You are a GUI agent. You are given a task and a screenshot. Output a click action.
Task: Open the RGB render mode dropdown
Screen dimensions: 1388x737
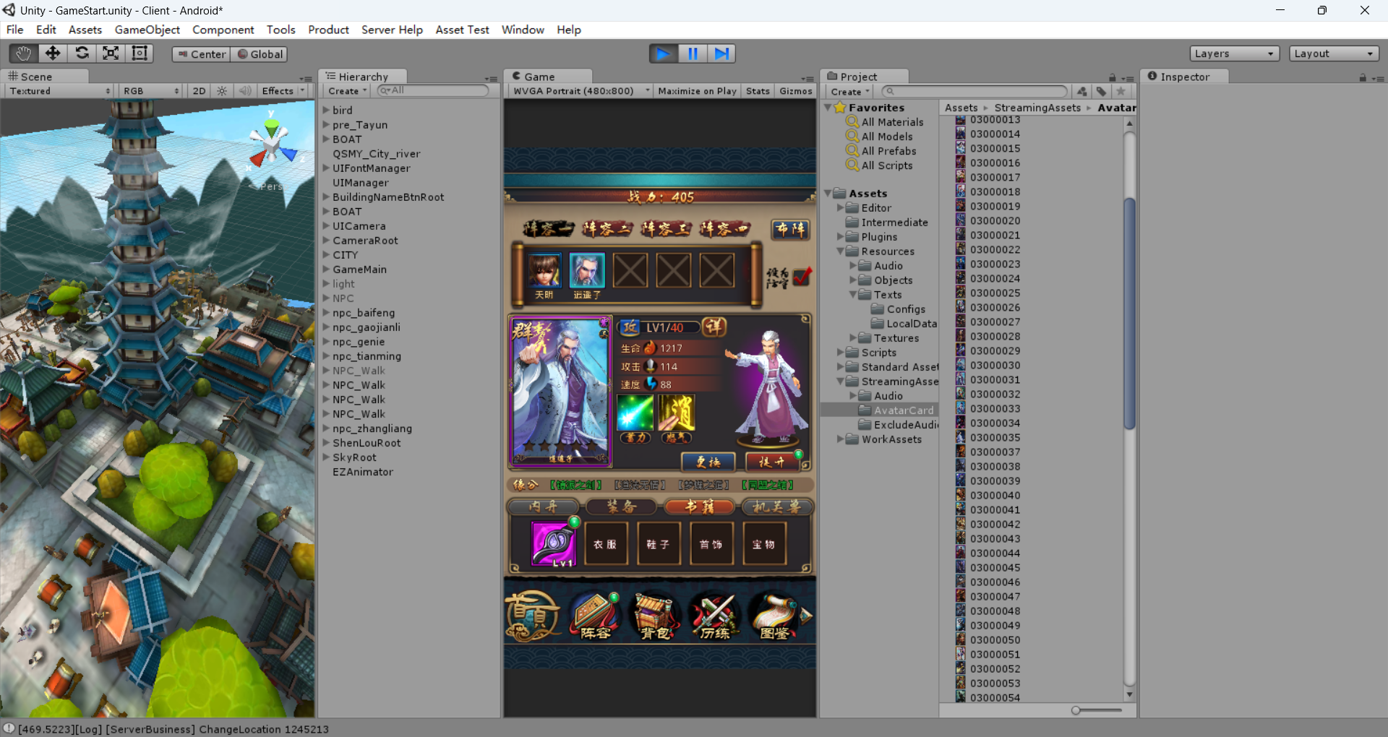click(x=151, y=91)
